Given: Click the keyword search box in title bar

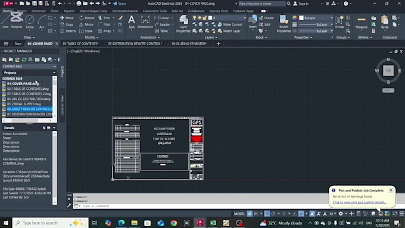Looking at the screenshot, I should [x=261, y=4].
